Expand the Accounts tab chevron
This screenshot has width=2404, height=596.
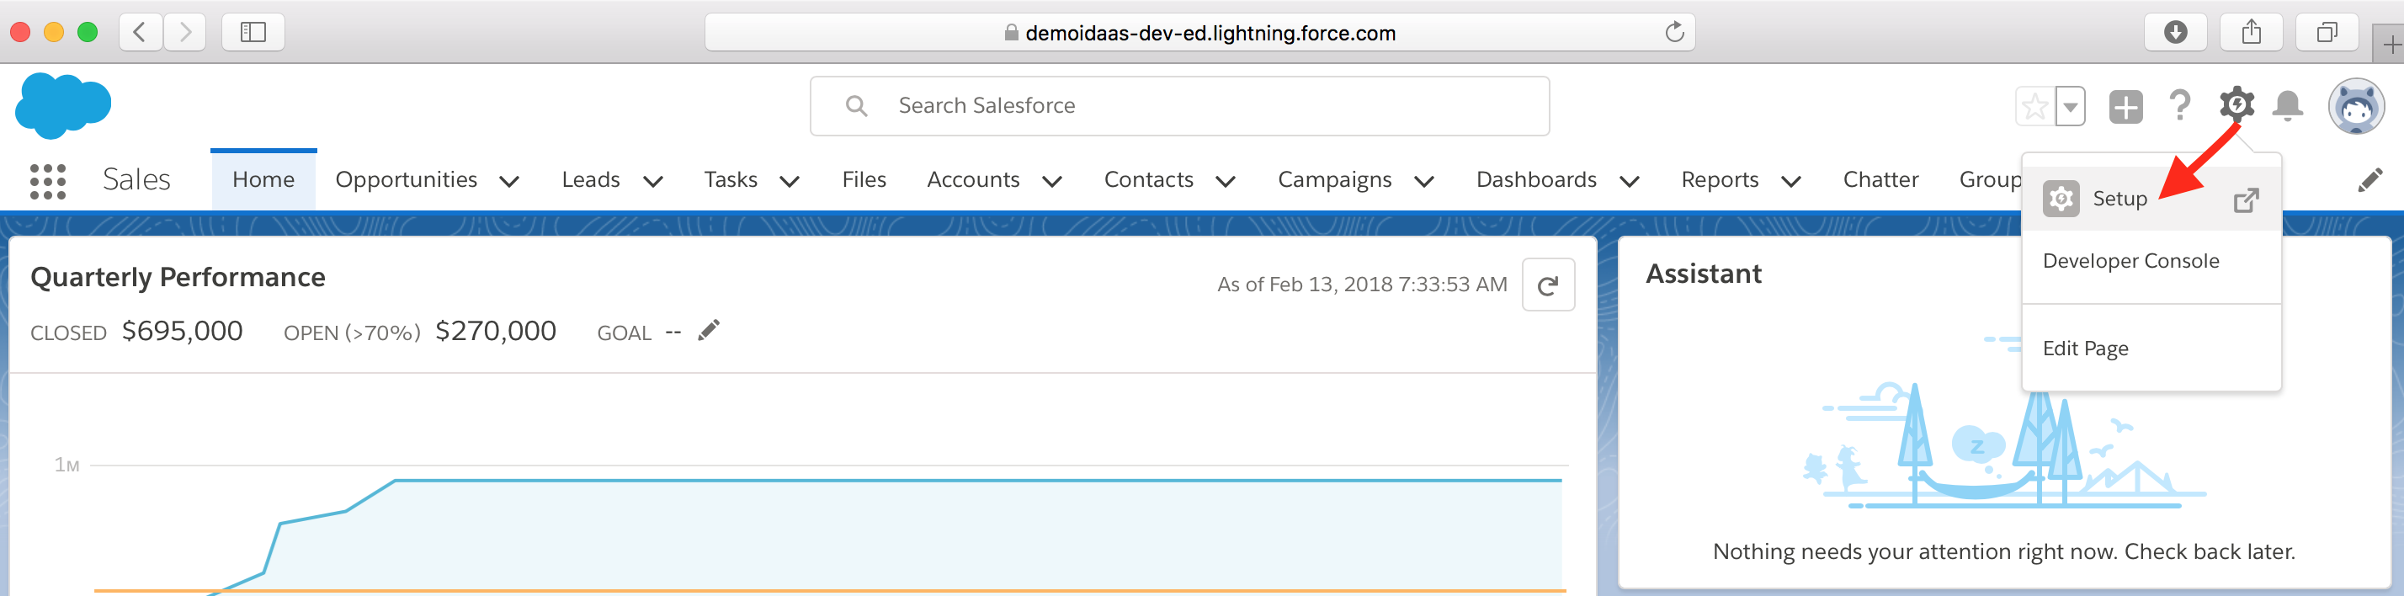(x=1052, y=181)
